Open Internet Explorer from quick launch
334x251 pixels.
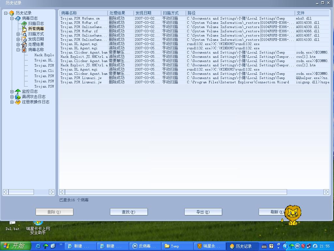pos(38,246)
